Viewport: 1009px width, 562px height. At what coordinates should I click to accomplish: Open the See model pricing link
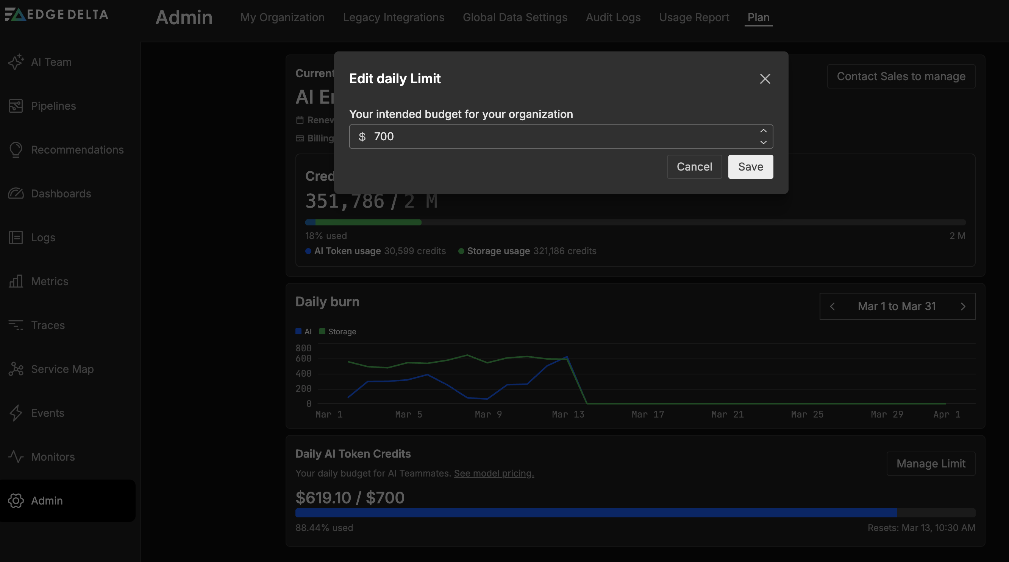(x=494, y=473)
